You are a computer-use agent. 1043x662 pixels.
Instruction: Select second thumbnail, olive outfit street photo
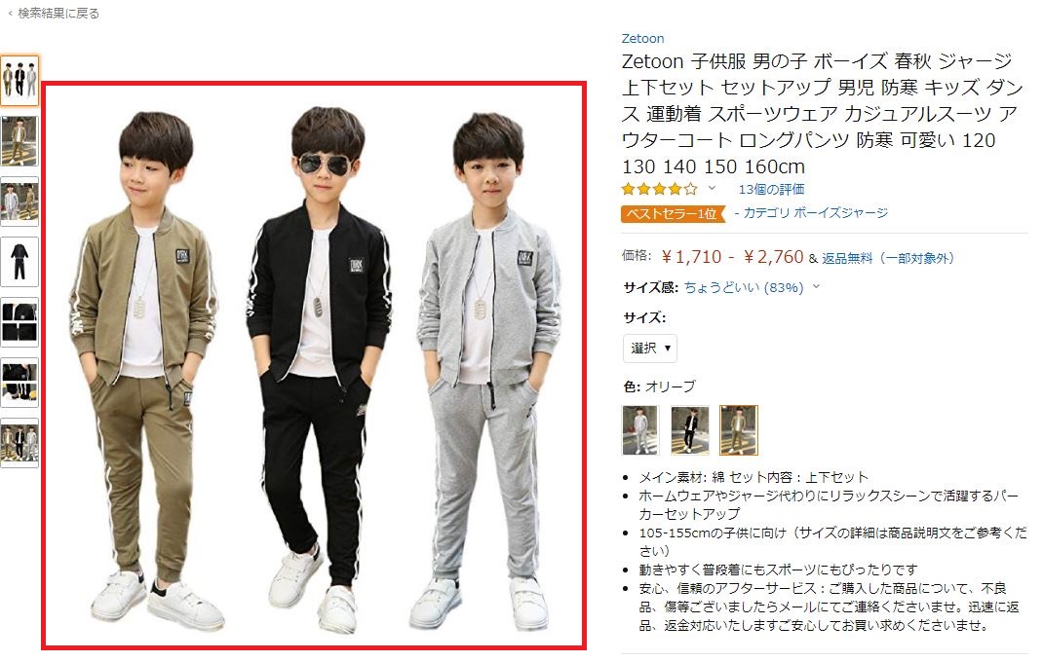click(19, 141)
